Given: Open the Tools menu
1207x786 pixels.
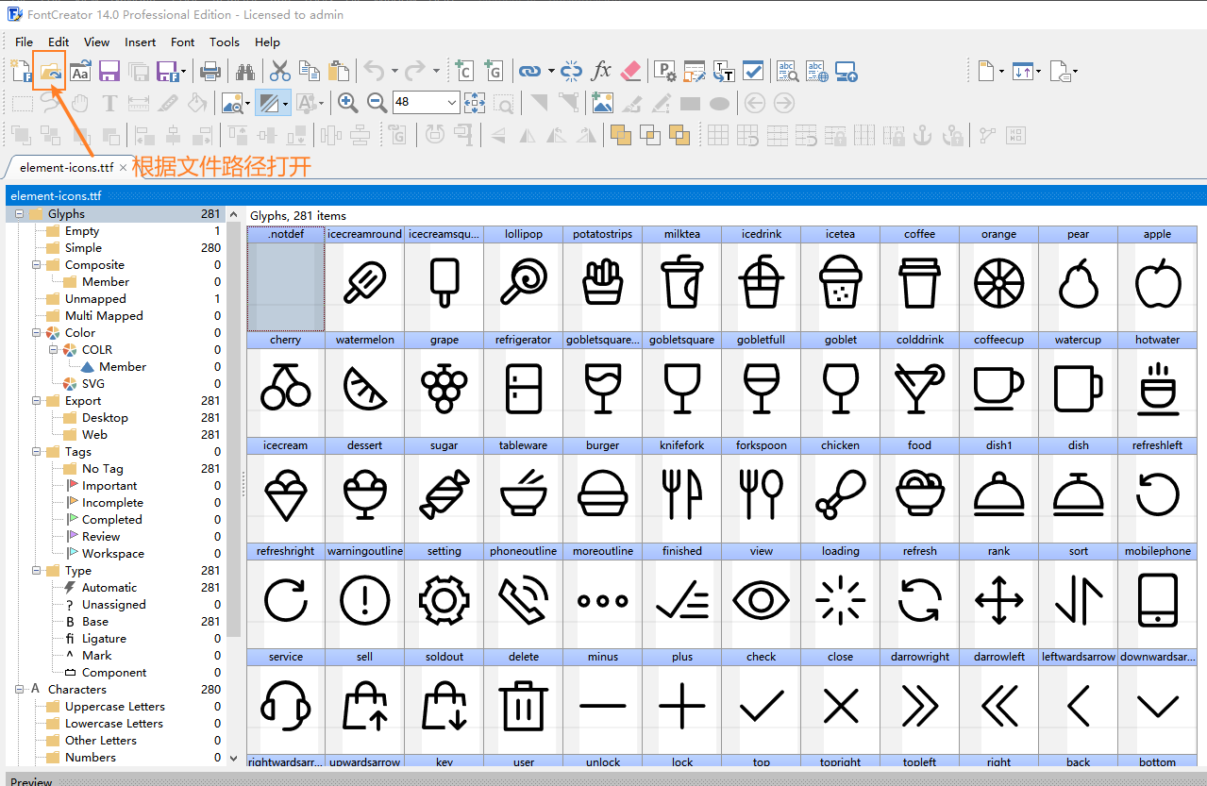Looking at the screenshot, I should coord(225,42).
